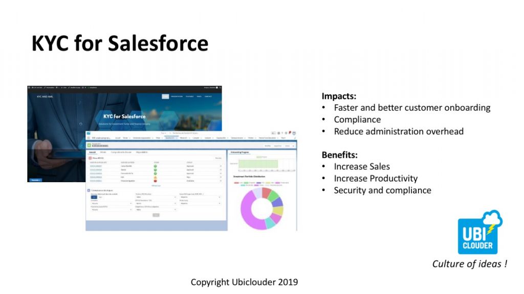
Task: Click the yellow segment of the donut chart
Action: (x=278, y=211)
